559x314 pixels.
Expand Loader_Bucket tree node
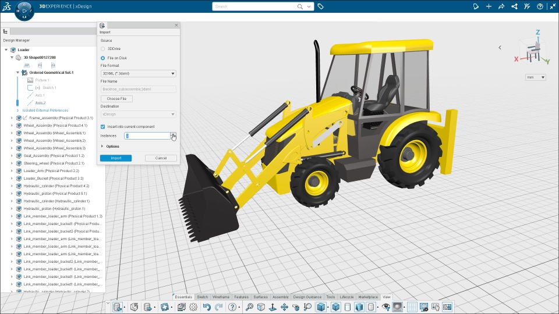[12, 179]
